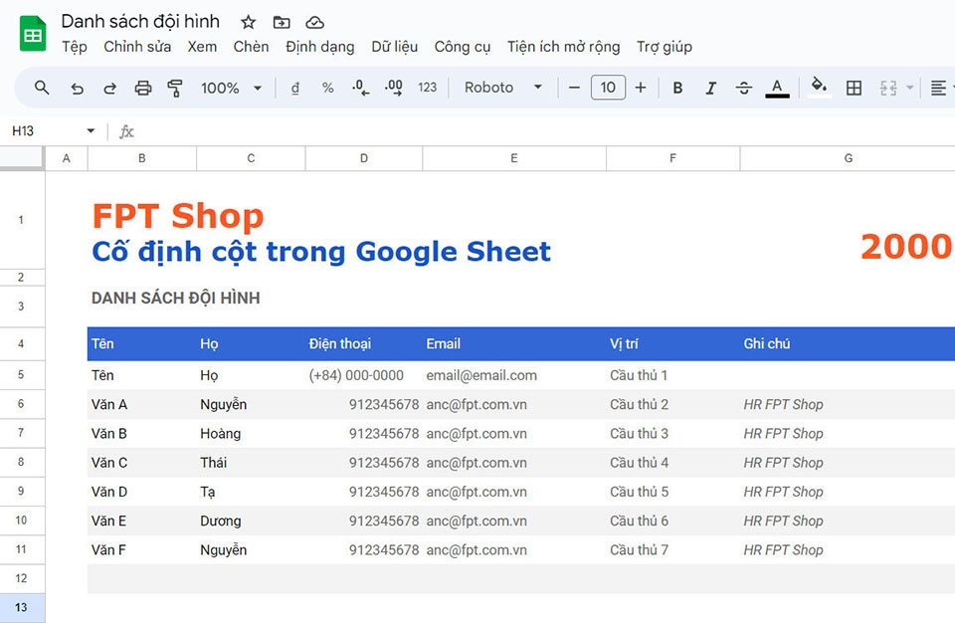Expand the name box dropdown arrow
This screenshot has height=623, width=955.
coord(91,131)
